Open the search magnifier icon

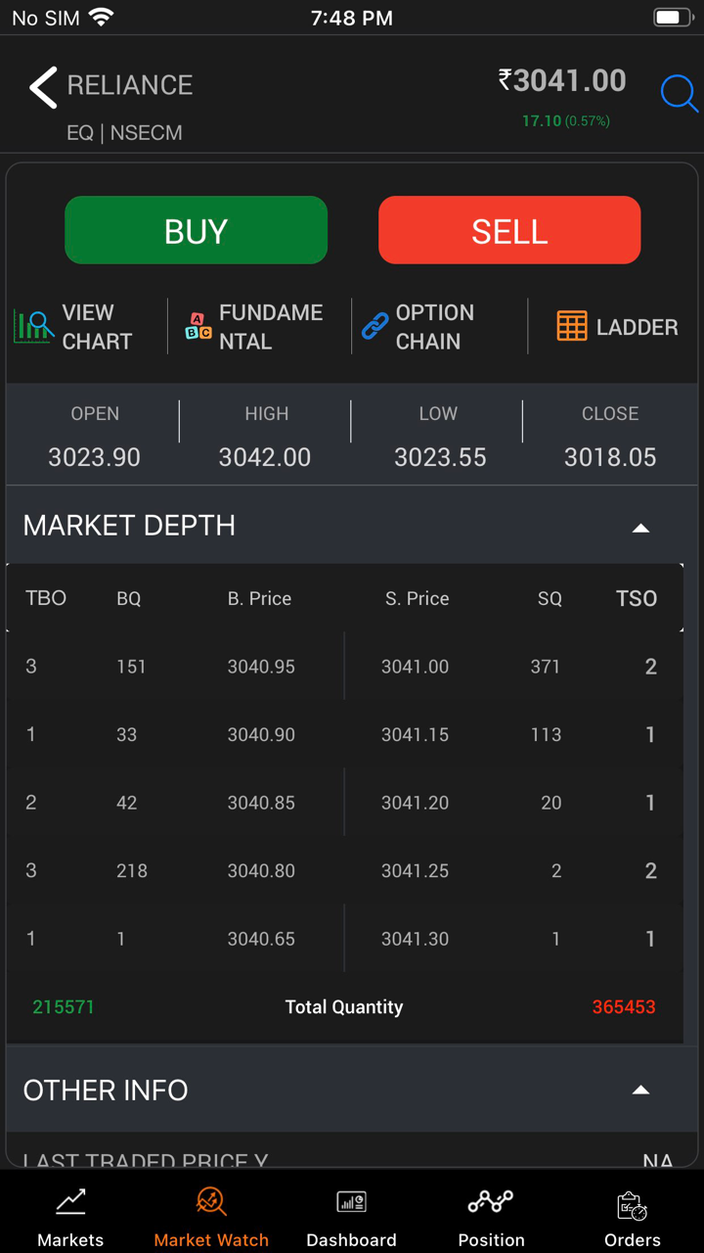tap(679, 94)
